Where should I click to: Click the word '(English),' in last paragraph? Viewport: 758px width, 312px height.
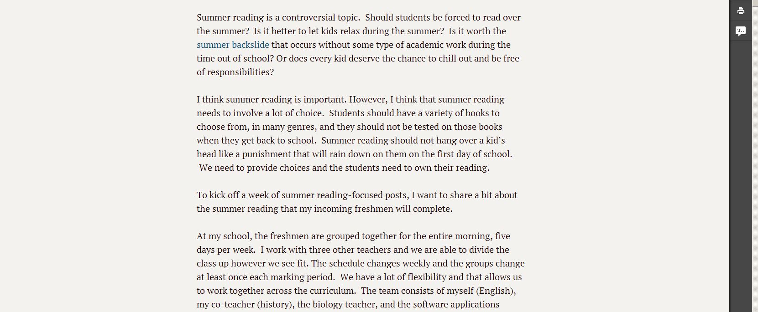coord(496,291)
